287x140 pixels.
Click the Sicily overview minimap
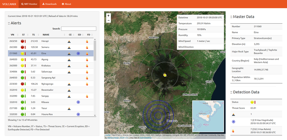[208, 116]
